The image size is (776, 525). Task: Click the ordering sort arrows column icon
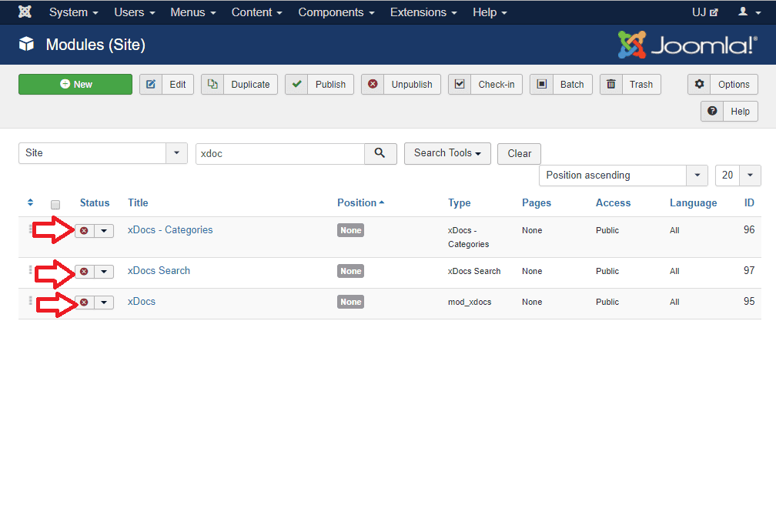pos(30,203)
